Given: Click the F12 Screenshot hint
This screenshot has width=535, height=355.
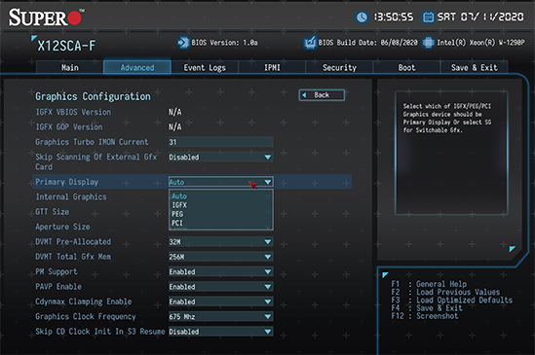Looking at the screenshot, I should (425, 316).
